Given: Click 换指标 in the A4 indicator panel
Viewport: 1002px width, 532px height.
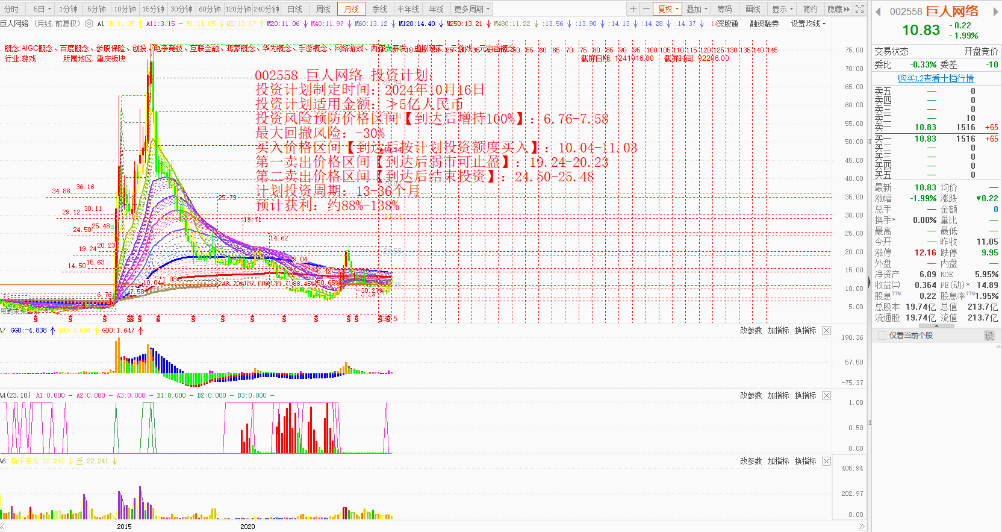Looking at the screenshot, I should point(805,396).
